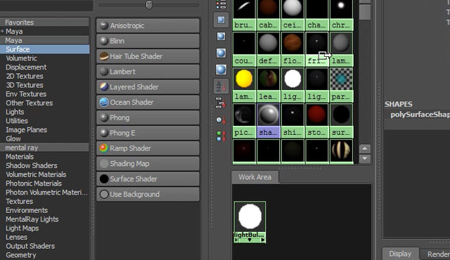The image size is (450, 260).
Task: Toggle reverse order green-blue squares icon
Action: pyautogui.click(x=221, y=136)
